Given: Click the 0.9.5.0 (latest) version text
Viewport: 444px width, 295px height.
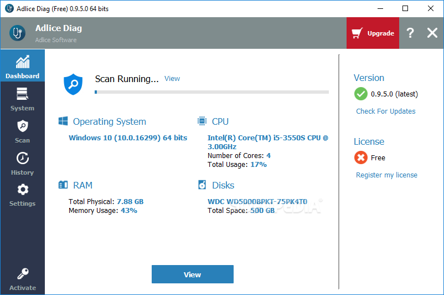Looking at the screenshot, I should [394, 94].
